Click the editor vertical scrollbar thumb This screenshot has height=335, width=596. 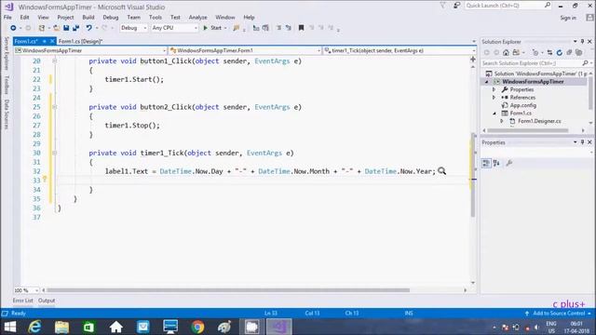(473, 175)
